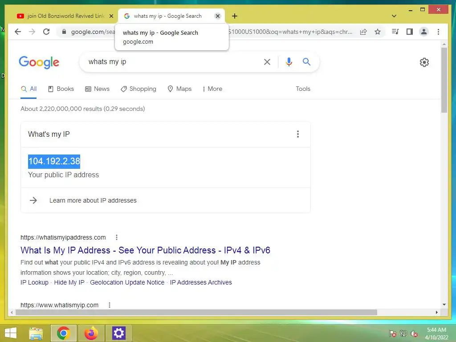Click the vertical scrollbar thumb

point(444,80)
